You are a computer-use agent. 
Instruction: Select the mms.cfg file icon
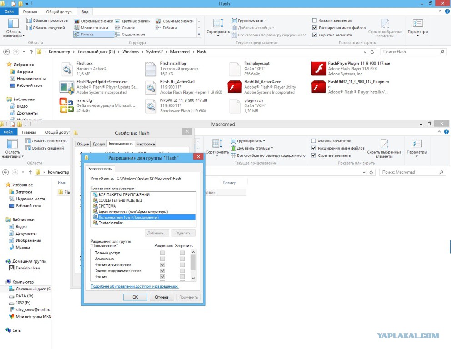click(x=67, y=105)
